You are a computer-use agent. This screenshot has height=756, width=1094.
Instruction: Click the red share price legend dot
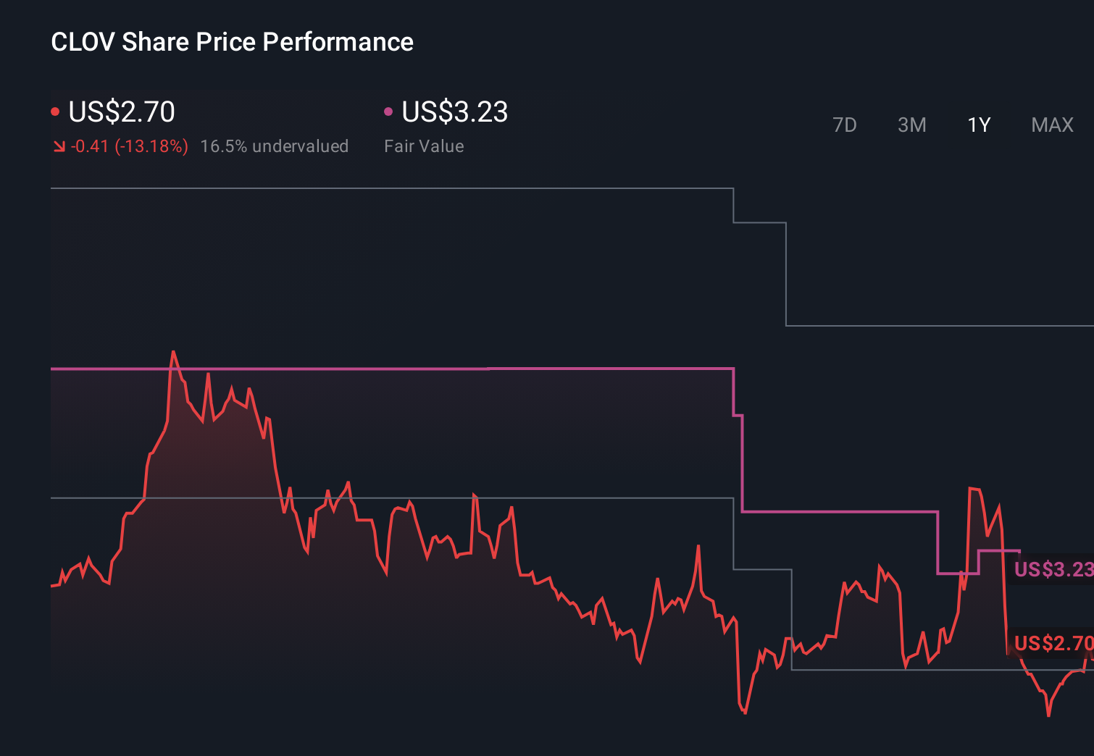tap(55, 111)
